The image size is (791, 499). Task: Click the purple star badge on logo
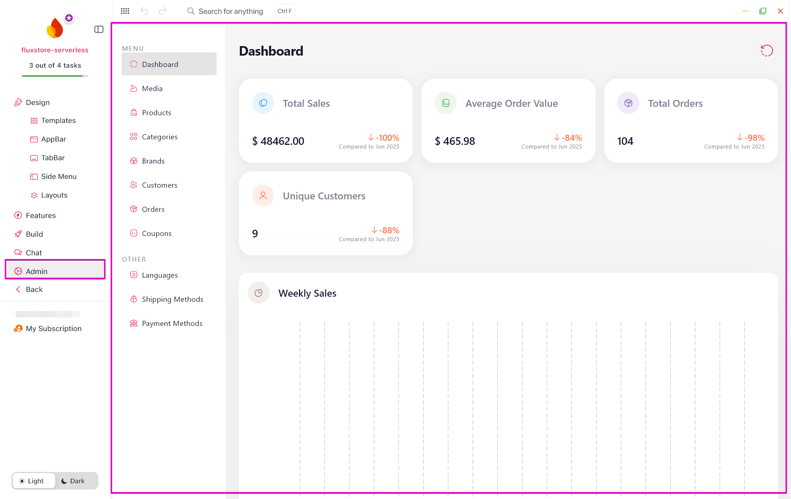(69, 18)
